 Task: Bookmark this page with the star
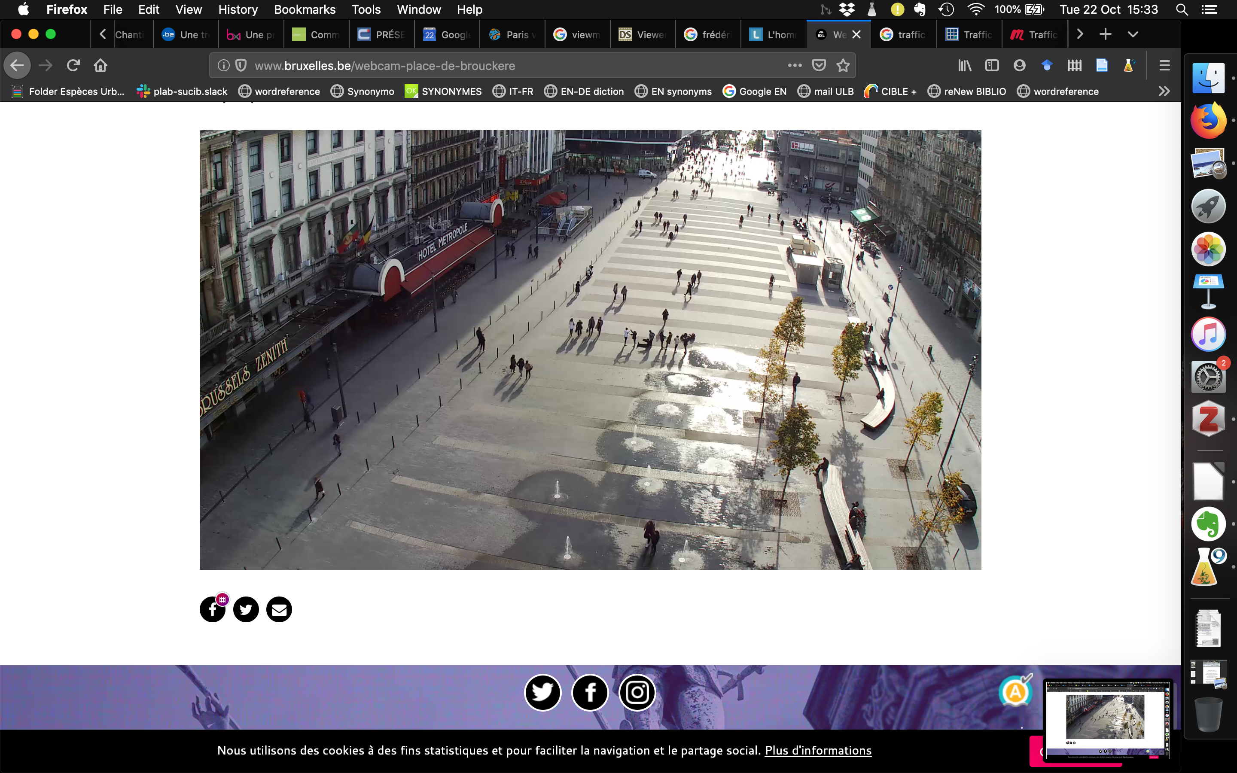[x=843, y=65]
